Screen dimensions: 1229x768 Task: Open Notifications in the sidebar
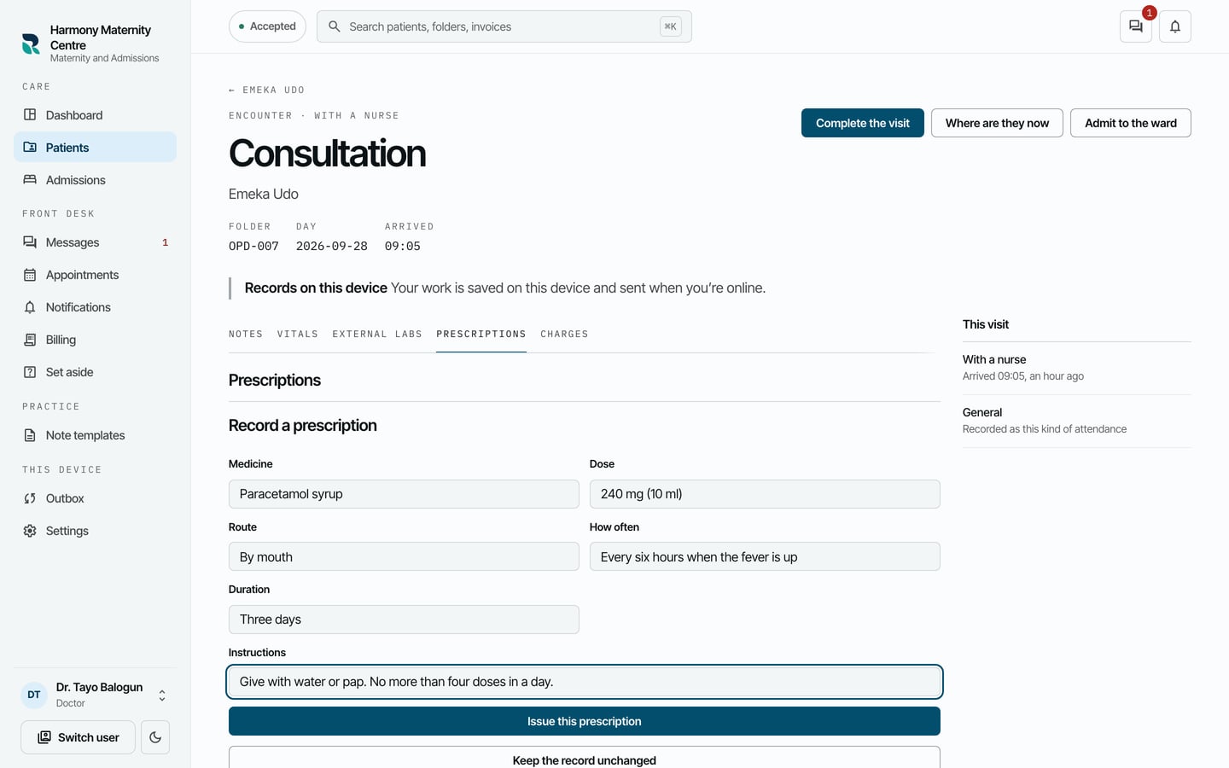pos(95,307)
